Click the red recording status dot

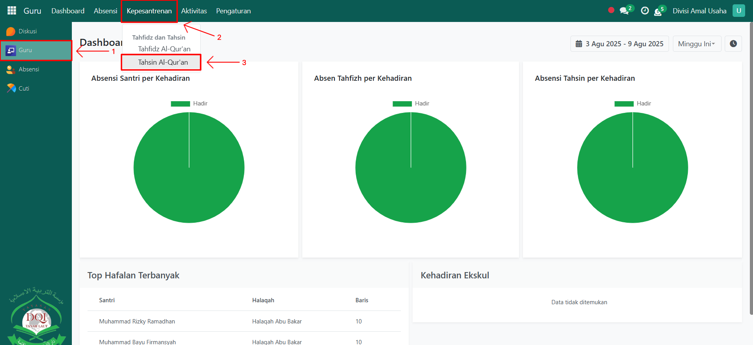611,11
